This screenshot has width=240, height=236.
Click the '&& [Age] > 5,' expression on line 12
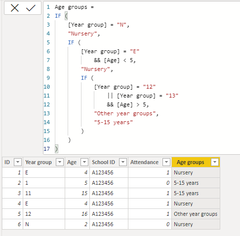(128, 104)
